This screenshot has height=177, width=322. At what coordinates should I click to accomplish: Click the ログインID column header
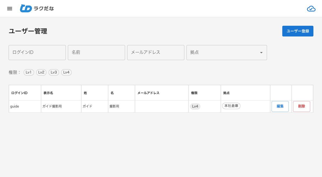[x=25, y=93]
